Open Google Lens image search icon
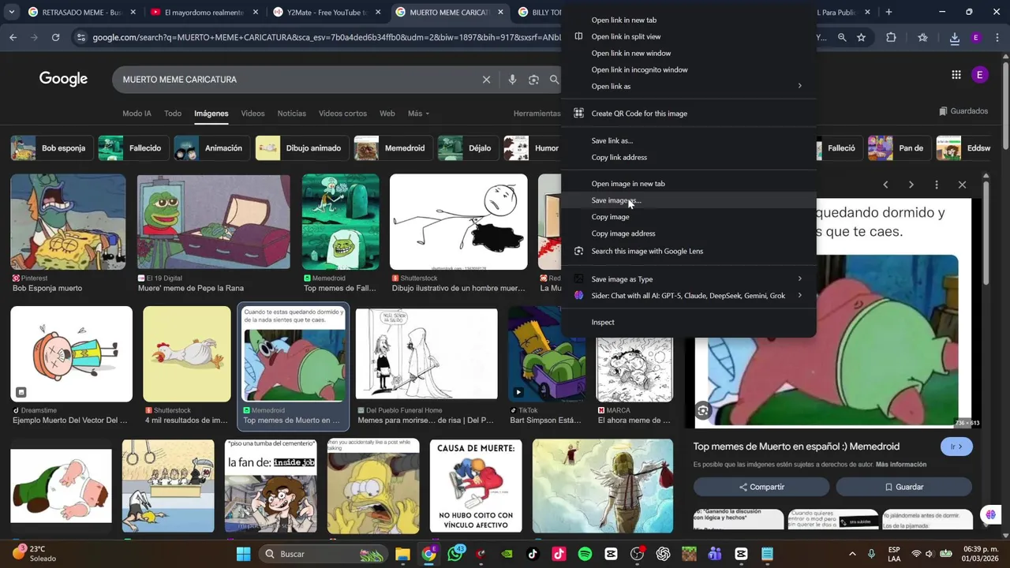 point(534,80)
